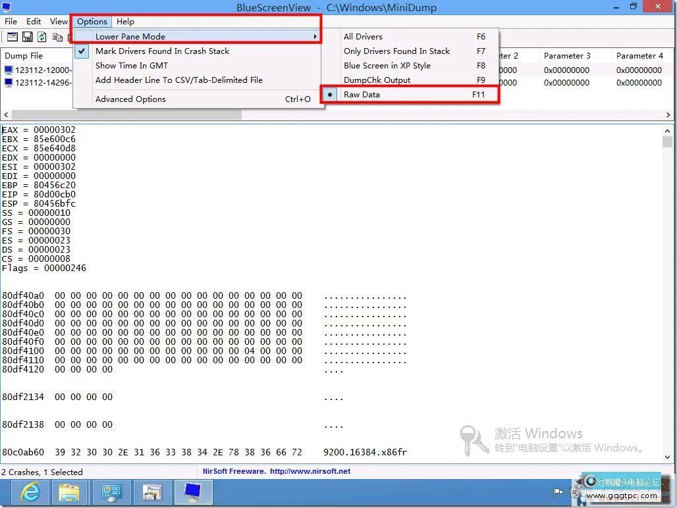Open File Explorer from the taskbar
Image resolution: width=677 pixels, height=508 pixels.
[70, 492]
